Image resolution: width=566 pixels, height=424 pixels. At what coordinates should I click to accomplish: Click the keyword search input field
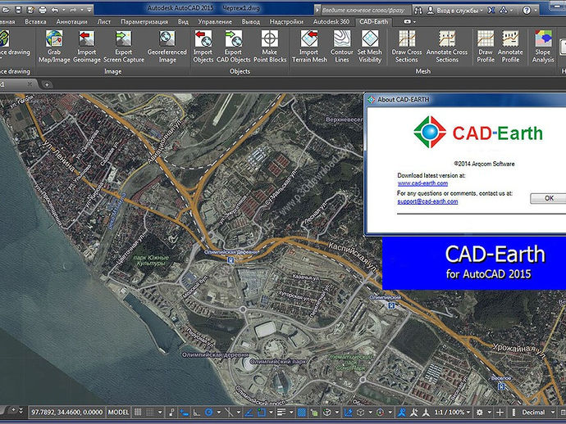[x=366, y=10]
